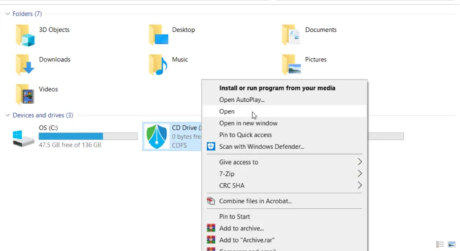Click the Pictures folder label
The width and height of the screenshot is (460, 251).
pyautogui.click(x=316, y=59)
